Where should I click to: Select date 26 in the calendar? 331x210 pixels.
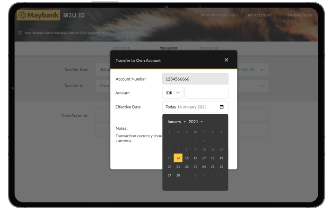(221, 167)
